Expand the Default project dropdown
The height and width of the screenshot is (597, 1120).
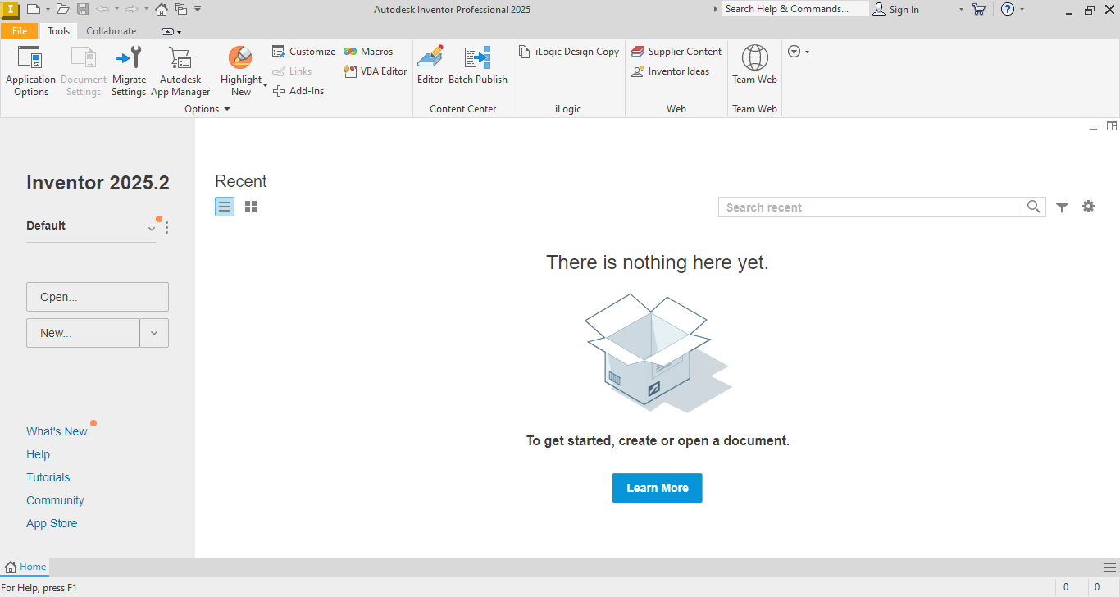[x=151, y=228]
